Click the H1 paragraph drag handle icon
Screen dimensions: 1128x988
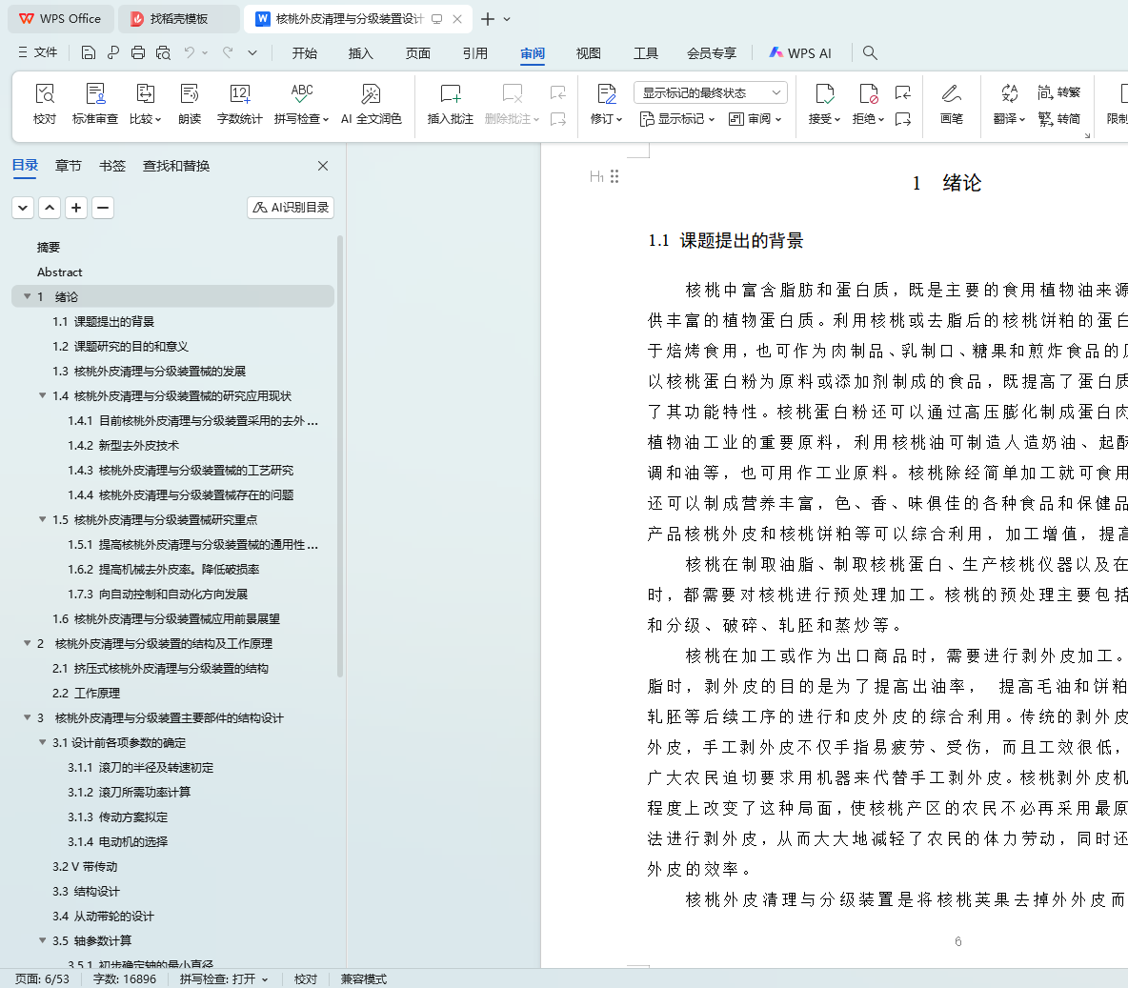click(614, 176)
